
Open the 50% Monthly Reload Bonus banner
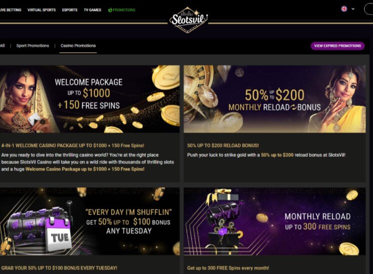coord(274,99)
